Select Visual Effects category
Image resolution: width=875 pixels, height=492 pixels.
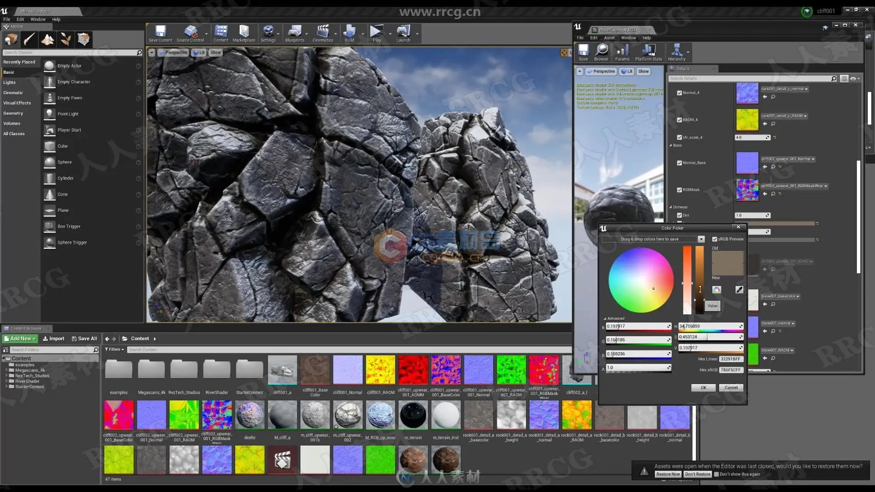coord(17,103)
